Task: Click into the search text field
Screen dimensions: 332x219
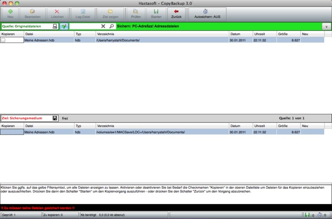Action: pos(85,26)
